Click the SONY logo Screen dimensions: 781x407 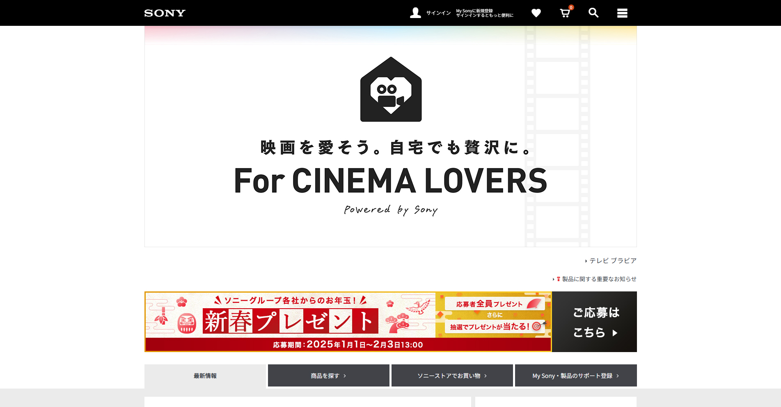164,13
